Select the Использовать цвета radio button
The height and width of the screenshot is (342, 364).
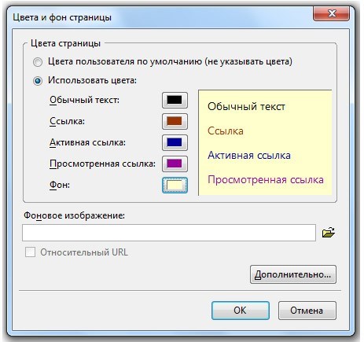(38, 81)
